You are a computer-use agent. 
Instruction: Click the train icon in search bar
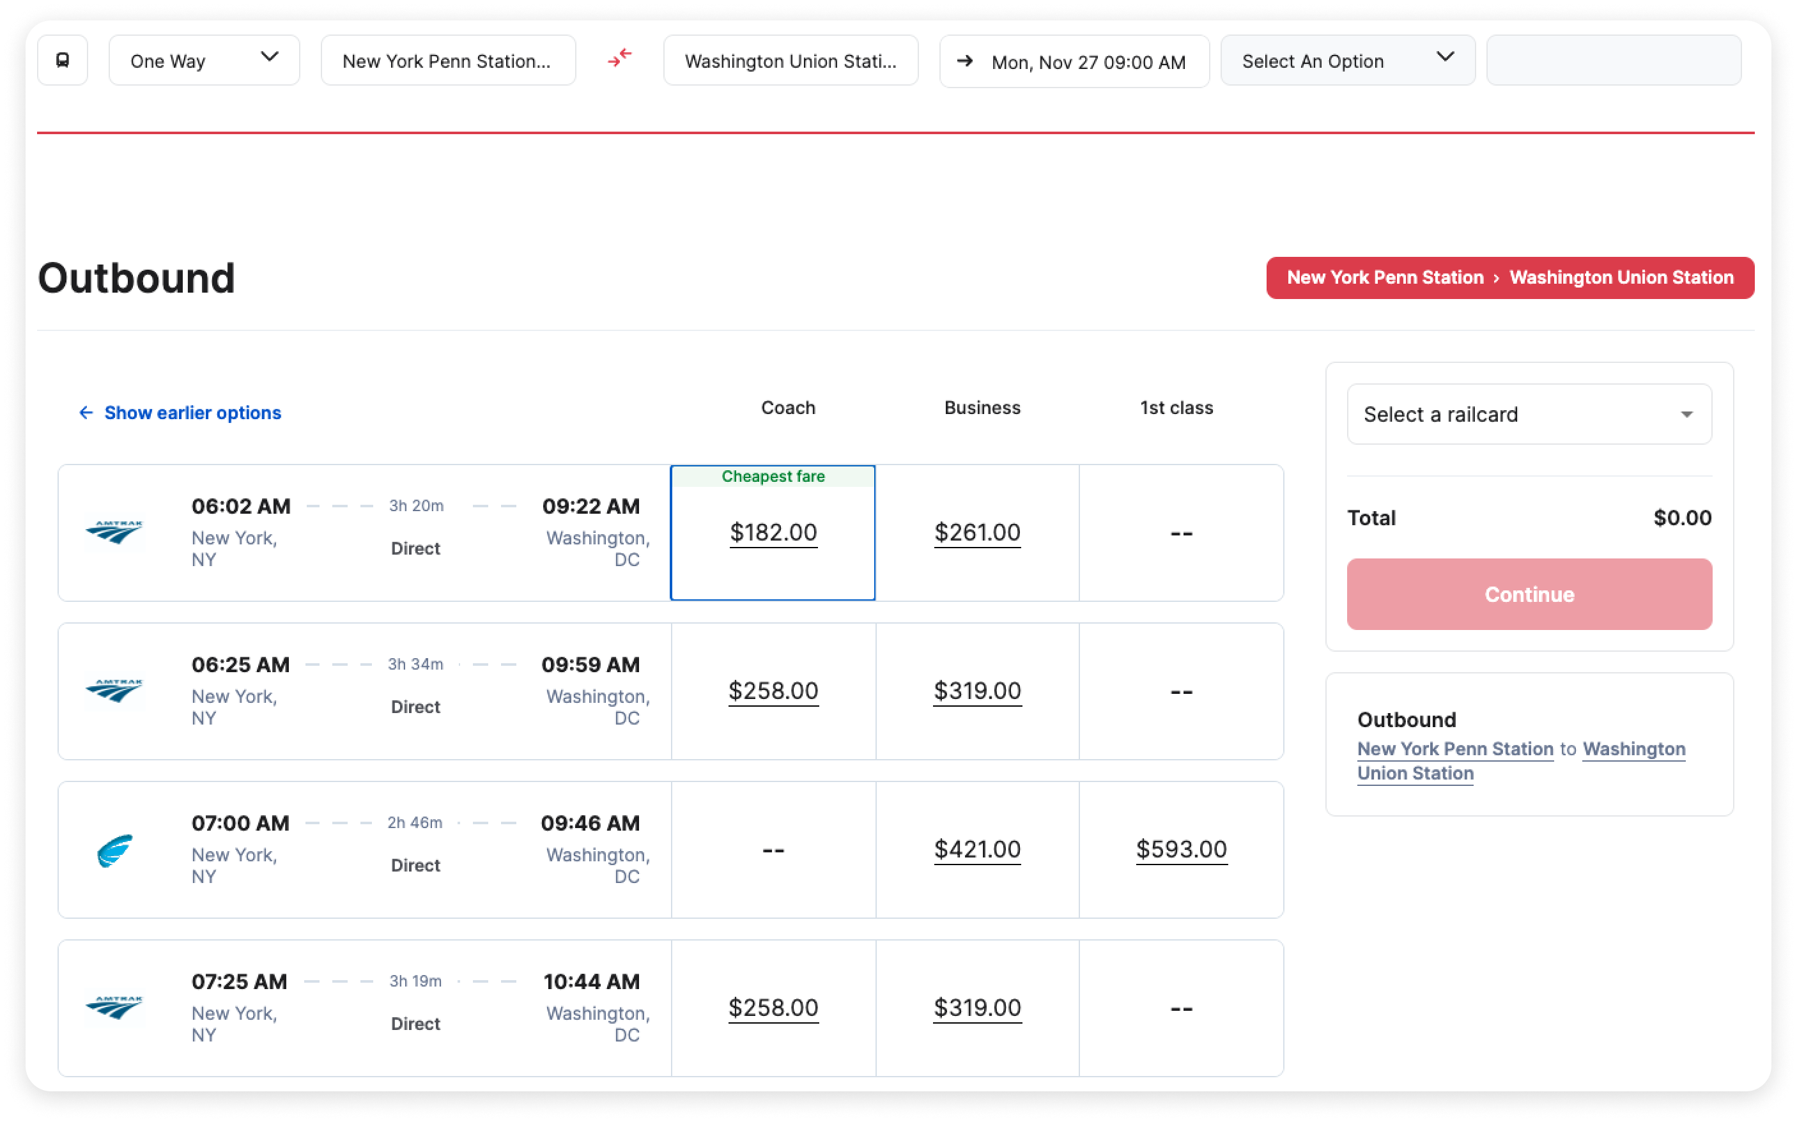pos(63,60)
